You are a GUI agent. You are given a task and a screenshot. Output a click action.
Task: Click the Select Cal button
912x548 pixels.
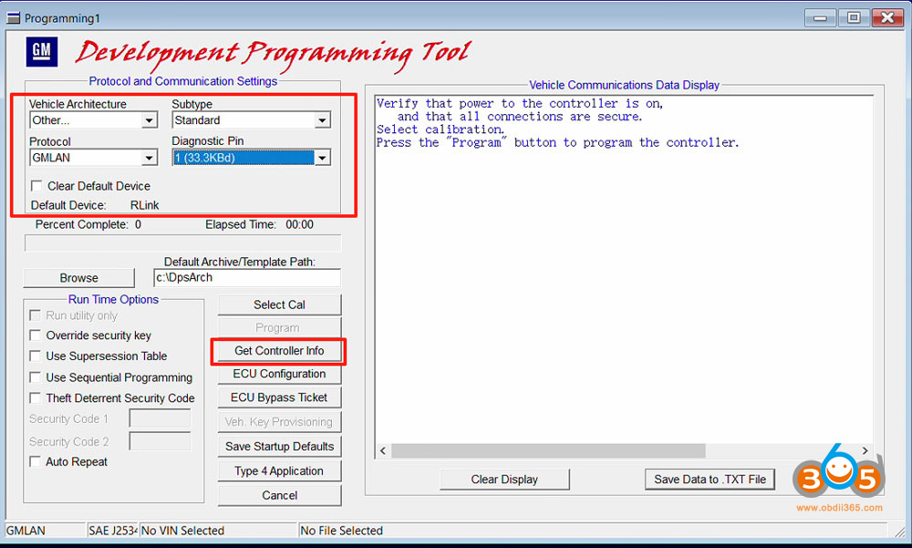click(x=279, y=305)
